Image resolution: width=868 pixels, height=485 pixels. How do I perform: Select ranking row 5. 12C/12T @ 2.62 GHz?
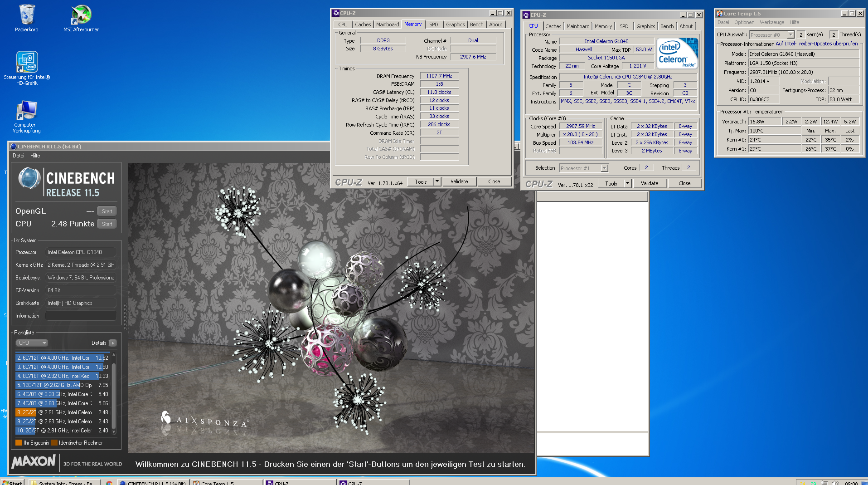[x=63, y=385]
